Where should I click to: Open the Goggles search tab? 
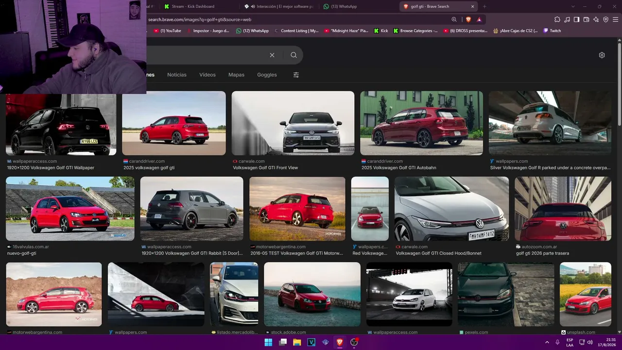point(267,75)
